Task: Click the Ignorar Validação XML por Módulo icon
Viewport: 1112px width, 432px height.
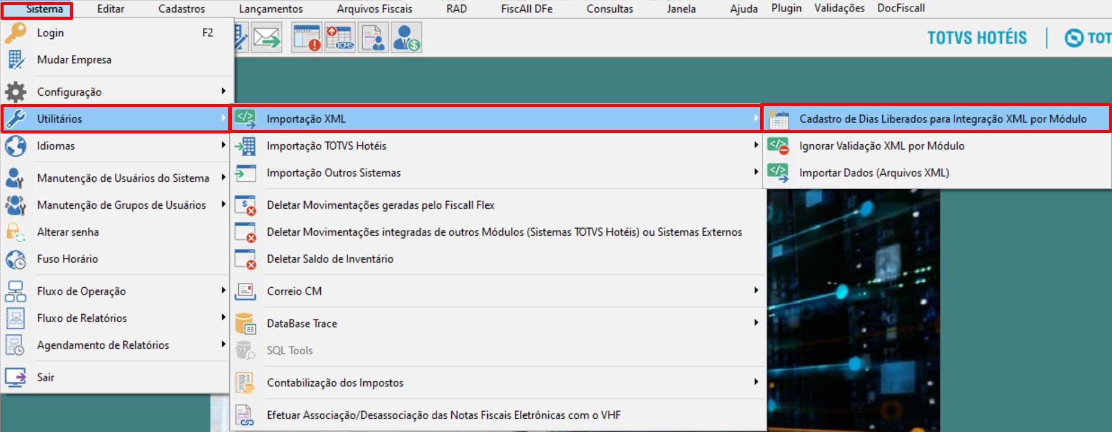Action: pos(778,146)
